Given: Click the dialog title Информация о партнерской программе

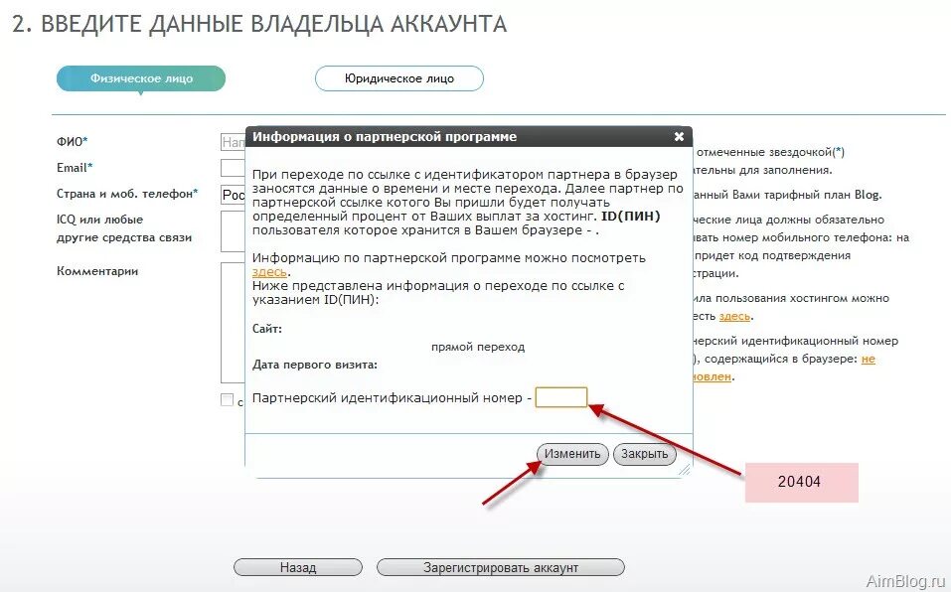Looking at the screenshot, I should click(x=385, y=137).
